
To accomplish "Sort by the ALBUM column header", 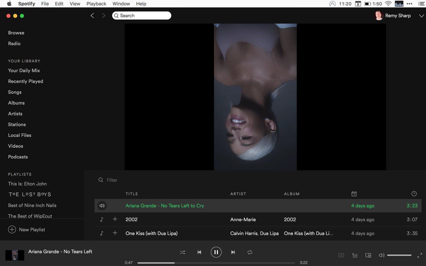I will (x=292, y=194).
